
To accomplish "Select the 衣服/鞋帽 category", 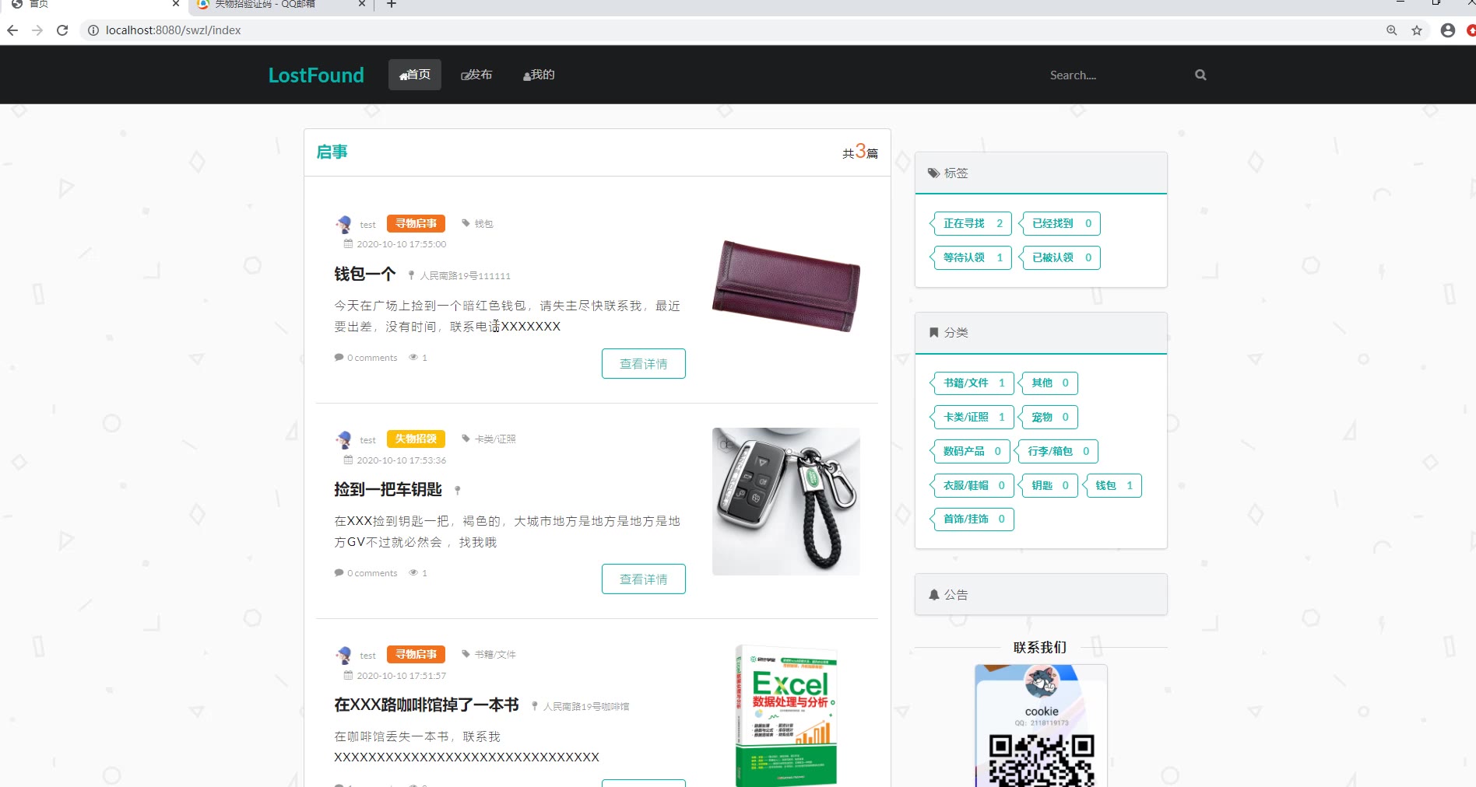I will point(972,485).
